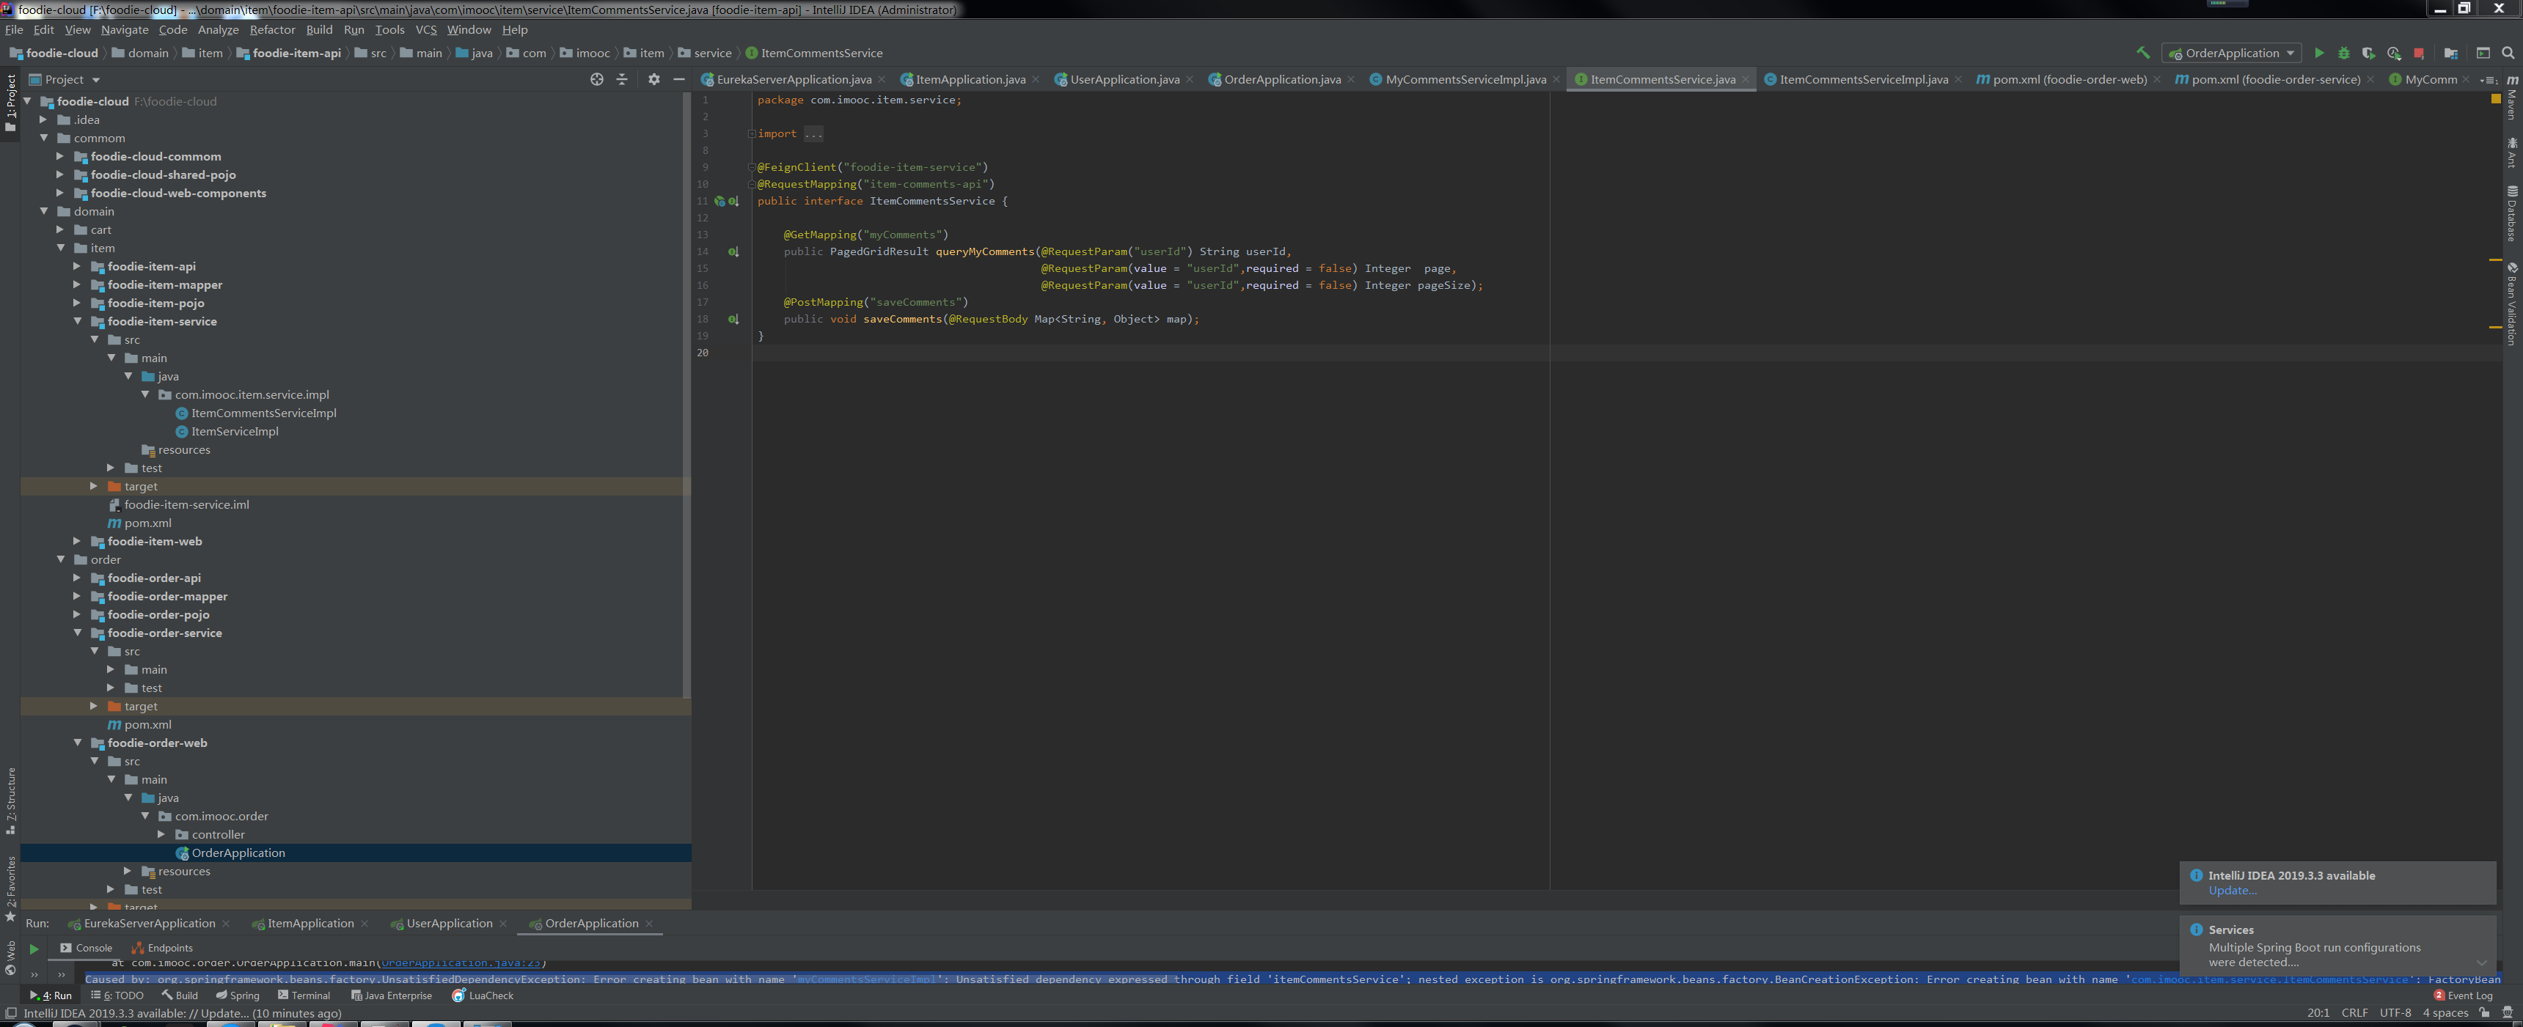Change UTF-8 file encoding
2523x1027 pixels.
point(2395,1013)
